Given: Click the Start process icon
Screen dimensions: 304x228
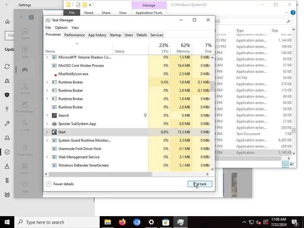Looking at the screenshot, I should pos(54,132).
